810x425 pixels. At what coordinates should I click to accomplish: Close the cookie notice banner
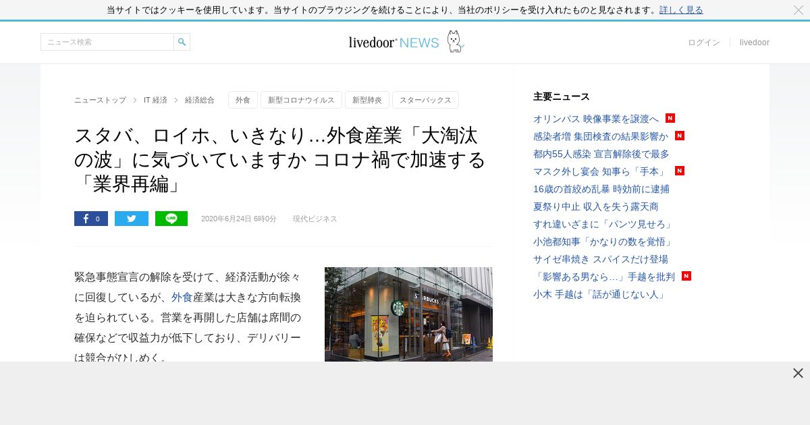point(798,10)
